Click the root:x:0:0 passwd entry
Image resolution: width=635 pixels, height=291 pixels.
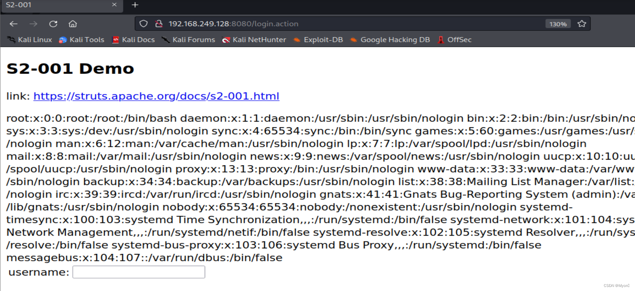[x=92, y=118]
